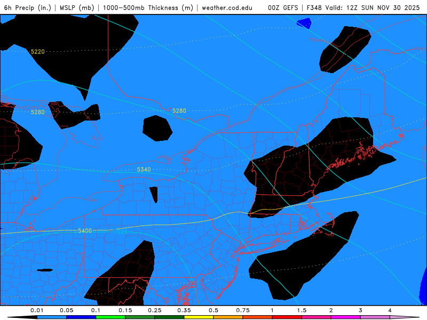Screen dimensions: 427x320
Task: Click the '5400' thickness contour label
Action: (x=85, y=231)
